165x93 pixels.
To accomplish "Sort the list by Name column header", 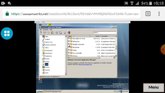I will tap(79, 36).
